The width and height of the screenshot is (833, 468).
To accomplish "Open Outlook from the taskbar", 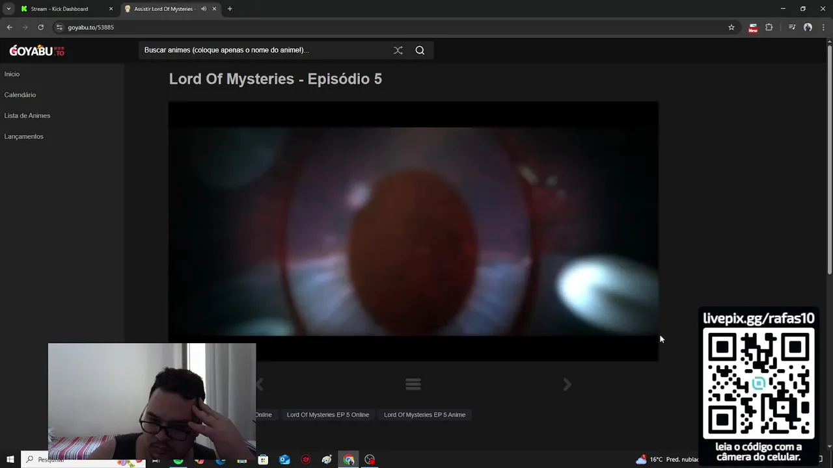I will pyautogui.click(x=284, y=460).
